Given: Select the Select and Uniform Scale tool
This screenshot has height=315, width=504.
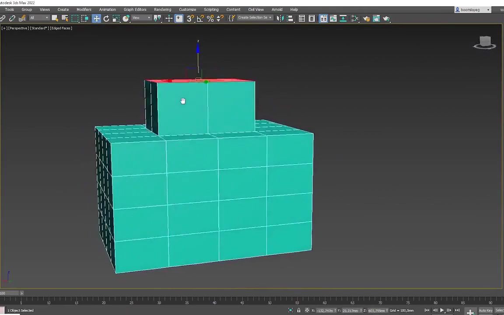Looking at the screenshot, I should pyautogui.click(x=116, y=18).
